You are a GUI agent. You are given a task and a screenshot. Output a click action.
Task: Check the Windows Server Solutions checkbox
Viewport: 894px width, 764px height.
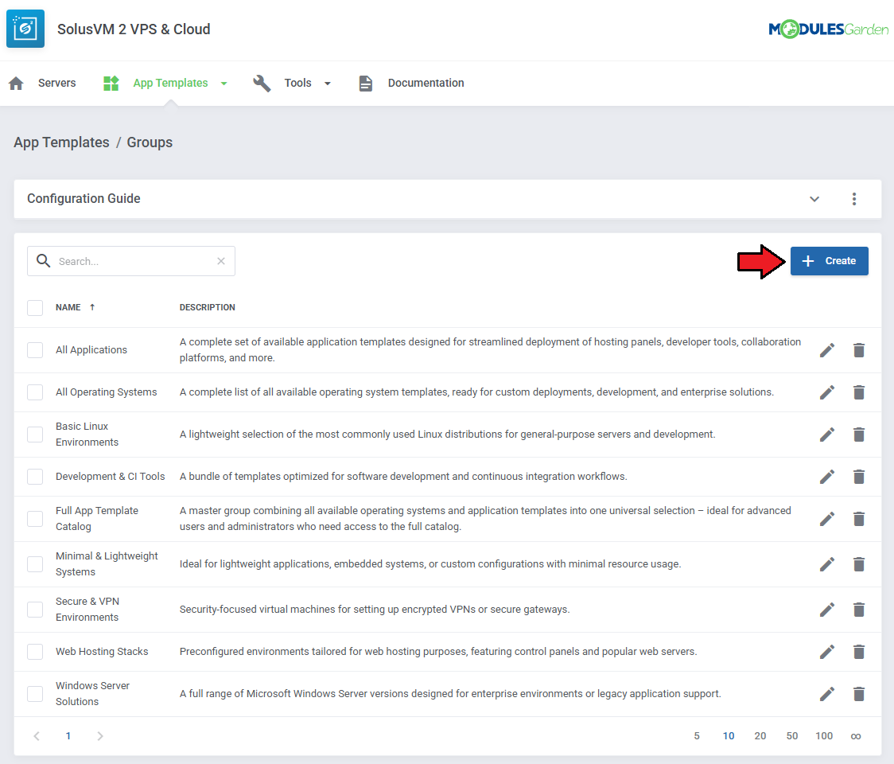coord(35,694)
